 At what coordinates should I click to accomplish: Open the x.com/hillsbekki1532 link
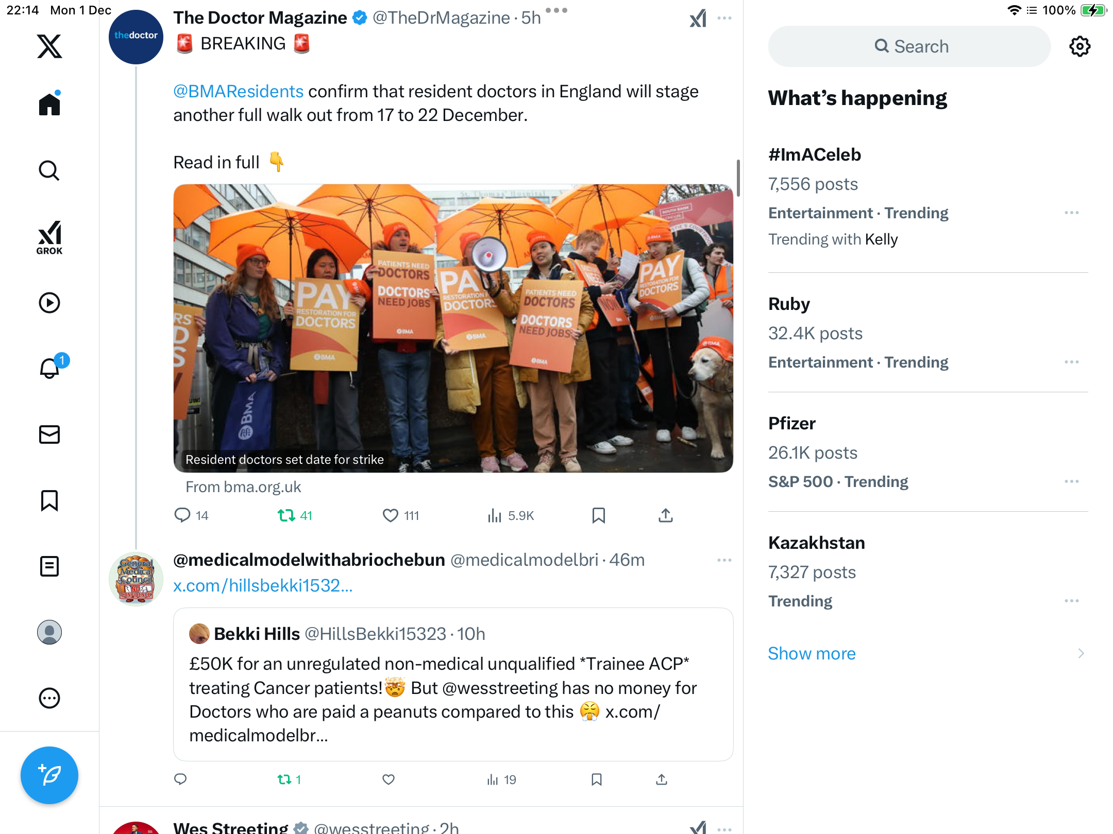[x=263, y=585]
